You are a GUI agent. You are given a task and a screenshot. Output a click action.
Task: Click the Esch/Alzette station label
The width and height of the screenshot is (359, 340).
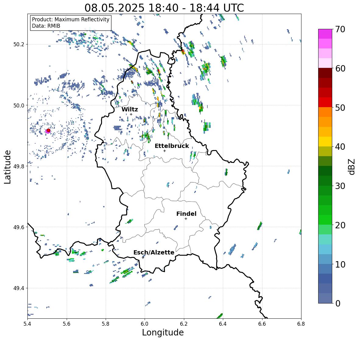click(154, 252)
